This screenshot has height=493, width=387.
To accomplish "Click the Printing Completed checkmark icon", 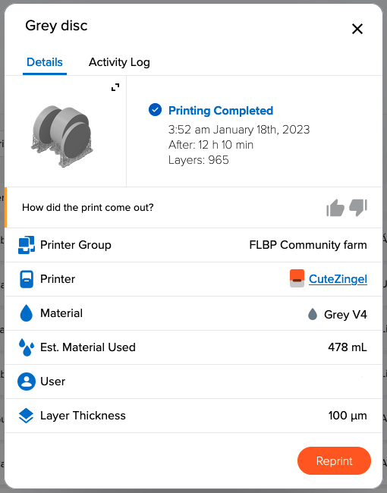I will point(155,110).
